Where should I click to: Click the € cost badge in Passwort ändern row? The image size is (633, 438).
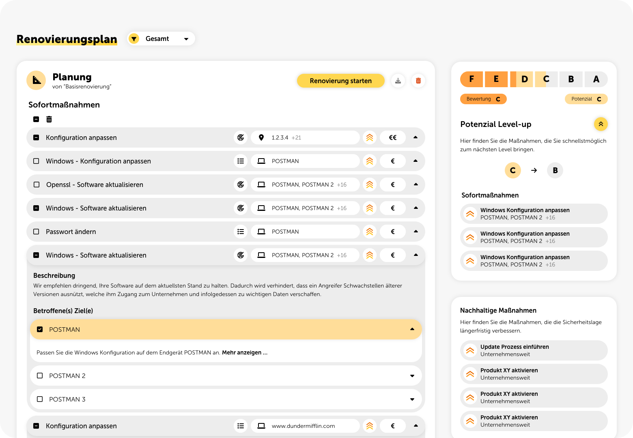point(393,232)
